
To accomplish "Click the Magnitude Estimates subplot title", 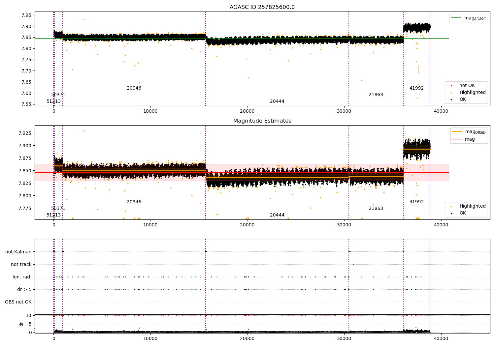I will (262, 121).
